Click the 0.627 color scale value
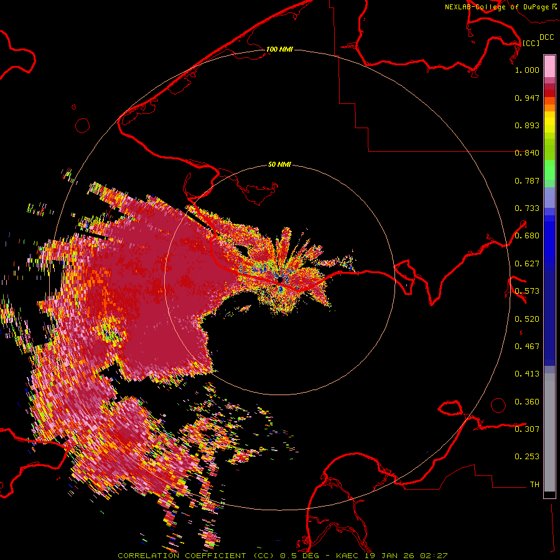 pos(527,264)
